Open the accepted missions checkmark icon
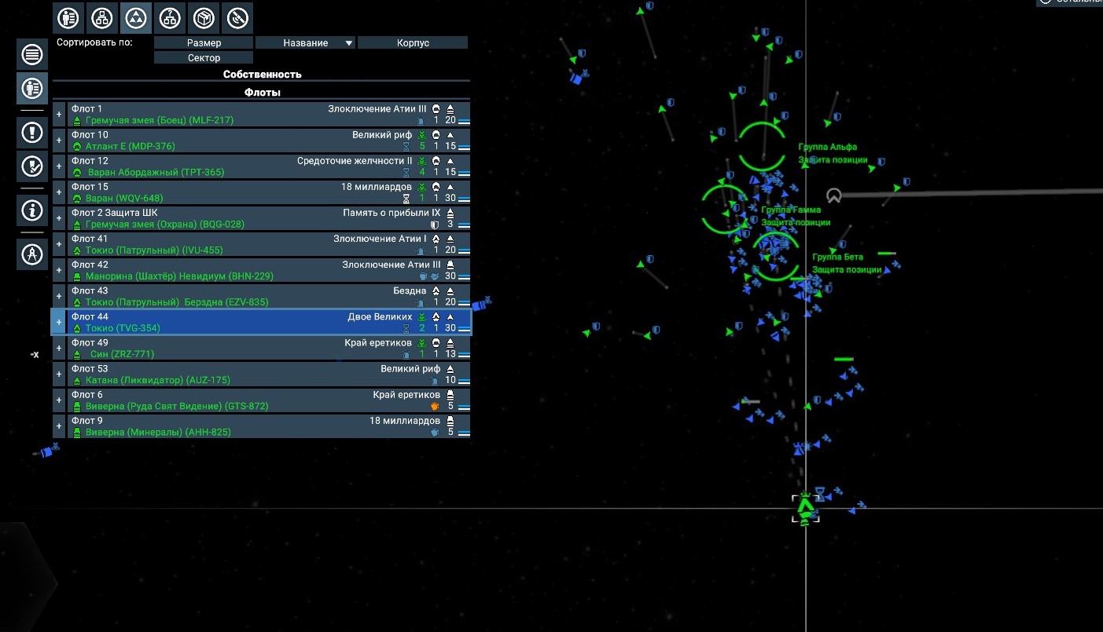The image size is (1103, 632). (31, 166)
